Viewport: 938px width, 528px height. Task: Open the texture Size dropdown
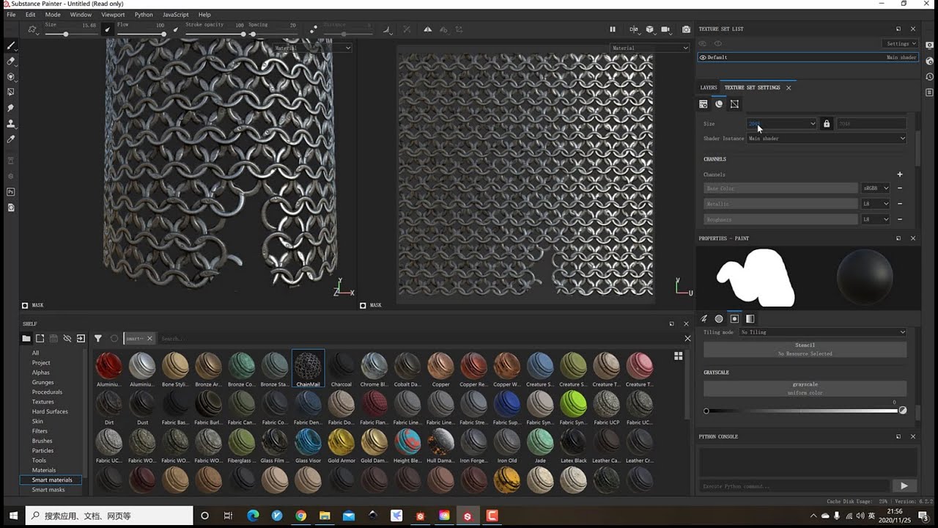[x=782, y=123]
